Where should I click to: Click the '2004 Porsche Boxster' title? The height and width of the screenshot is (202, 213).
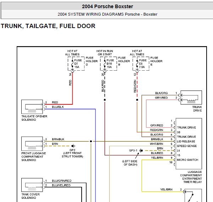tap(108, 6)
